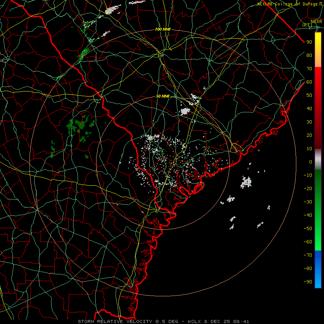
Task: Click the 70 value on the velocity scale
Action: (x=309, y=69)
